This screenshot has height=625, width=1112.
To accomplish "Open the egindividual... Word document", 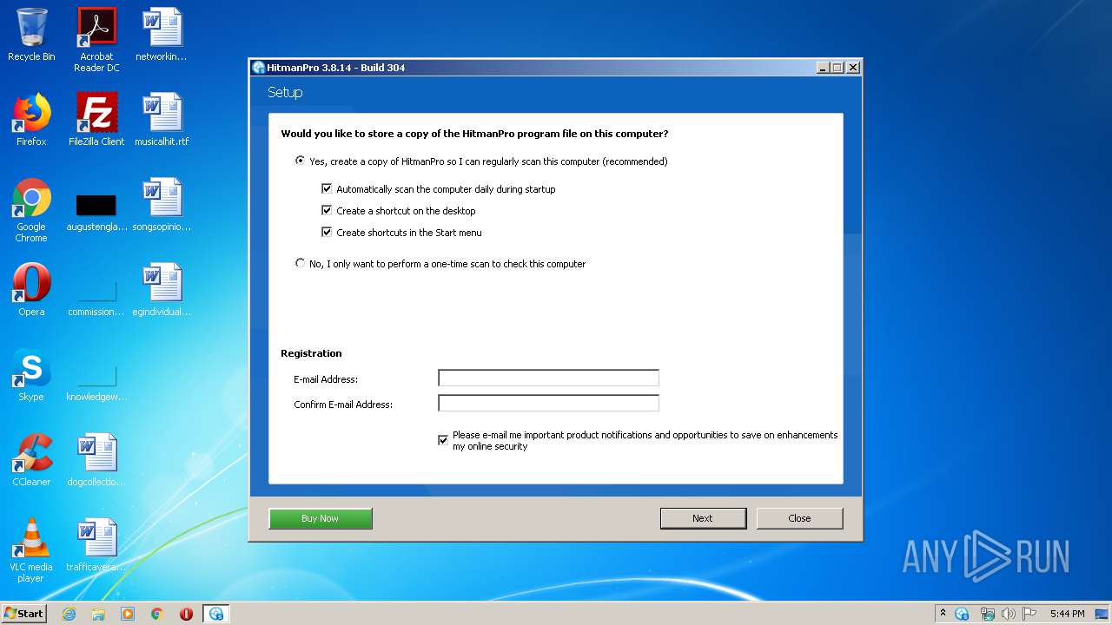I will tap(162, 290).
